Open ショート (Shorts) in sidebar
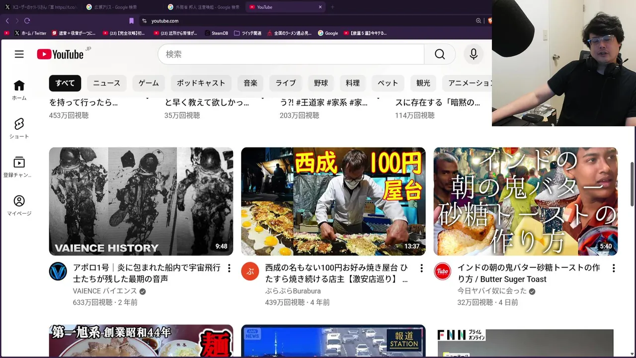 click(19, 128)
